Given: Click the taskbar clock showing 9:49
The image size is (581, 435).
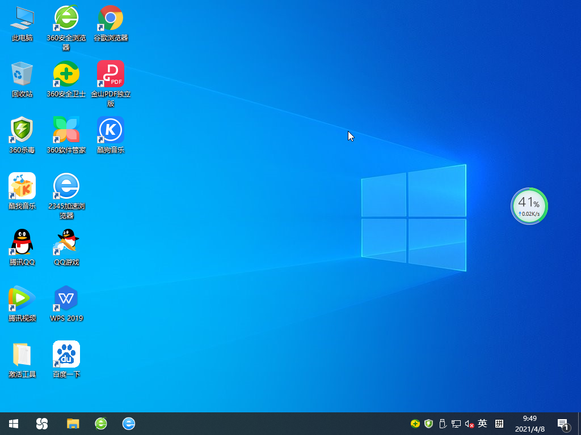Looking at the screenshot, I should click(529, 423).
